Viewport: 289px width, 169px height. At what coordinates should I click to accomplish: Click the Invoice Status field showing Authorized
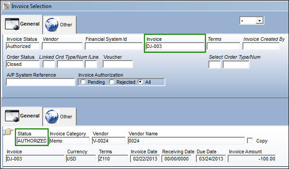tap(23, 46)
